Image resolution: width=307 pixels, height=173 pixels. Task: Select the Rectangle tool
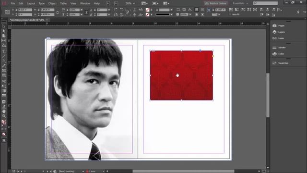(4, 75)
